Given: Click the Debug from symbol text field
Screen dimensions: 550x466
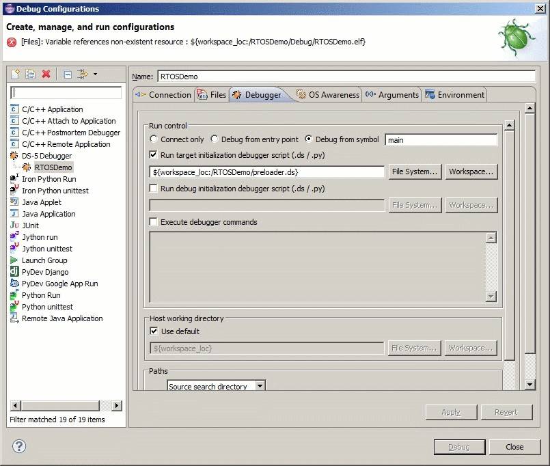Looking at the screenshot, I should [441, 139].
